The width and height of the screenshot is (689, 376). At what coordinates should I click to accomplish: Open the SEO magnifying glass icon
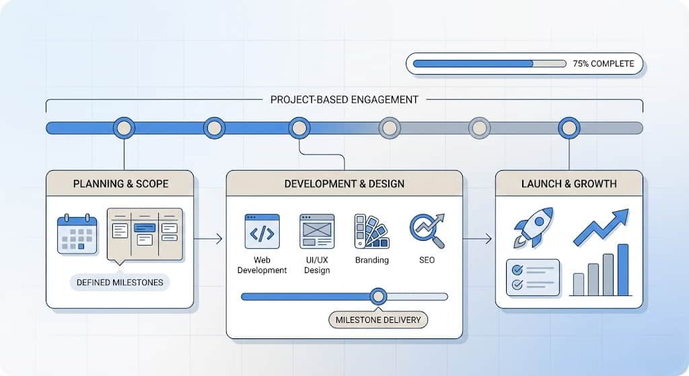[x=427, y=231]
